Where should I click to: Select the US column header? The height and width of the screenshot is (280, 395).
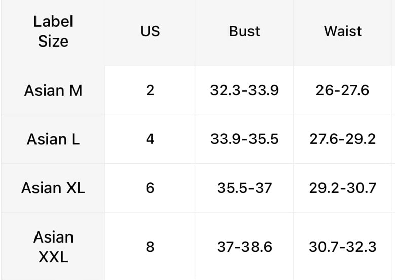coord(150,31)
